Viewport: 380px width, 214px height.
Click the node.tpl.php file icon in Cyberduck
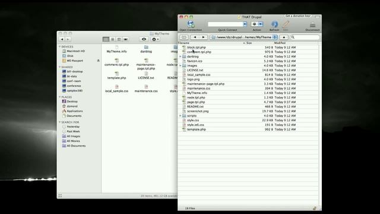click(184, 97)
